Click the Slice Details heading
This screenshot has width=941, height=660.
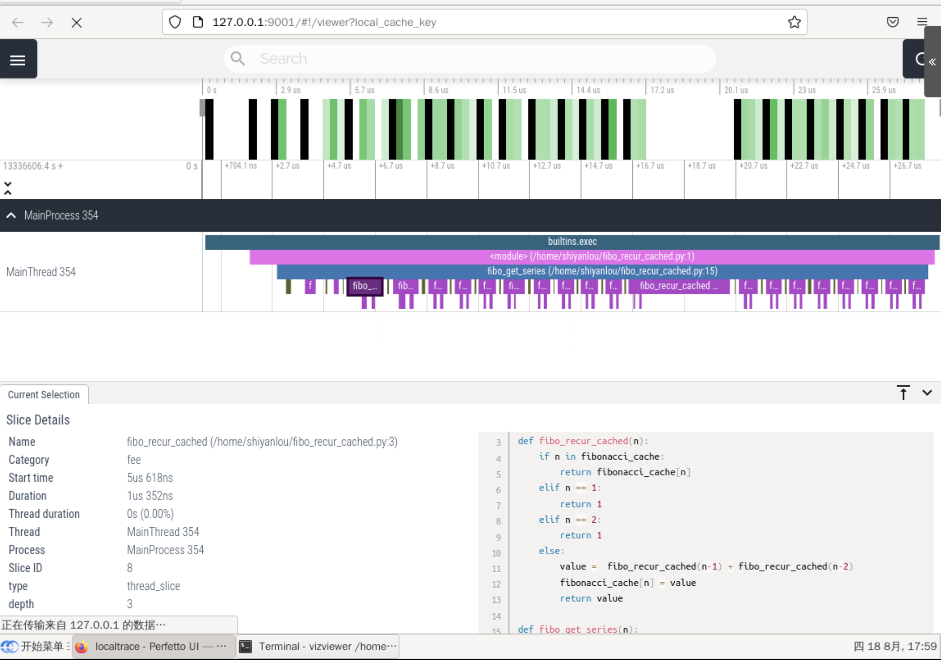pos(38,420)
